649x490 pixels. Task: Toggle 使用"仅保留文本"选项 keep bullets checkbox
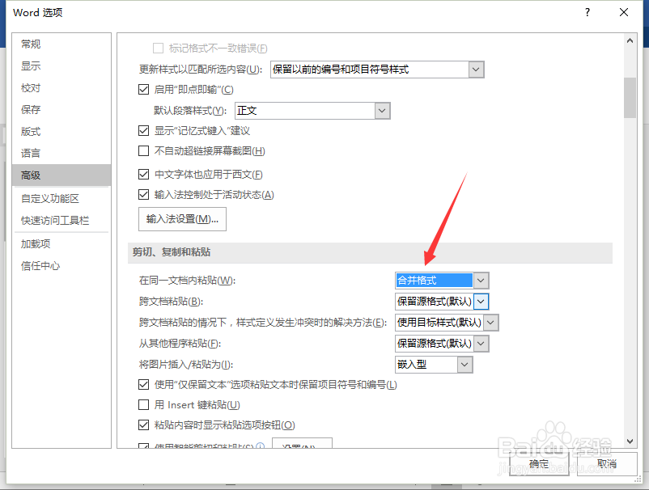(x=143, y=385)
